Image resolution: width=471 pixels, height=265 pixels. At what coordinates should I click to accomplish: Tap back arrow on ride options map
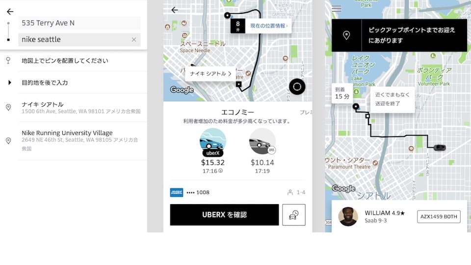point(175,10)
